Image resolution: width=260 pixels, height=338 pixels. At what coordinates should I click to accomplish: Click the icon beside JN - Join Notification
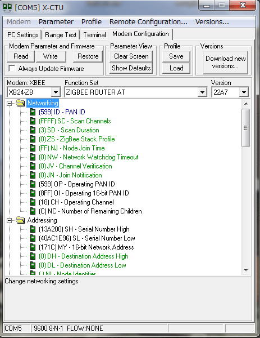click(x=33, y=175)
